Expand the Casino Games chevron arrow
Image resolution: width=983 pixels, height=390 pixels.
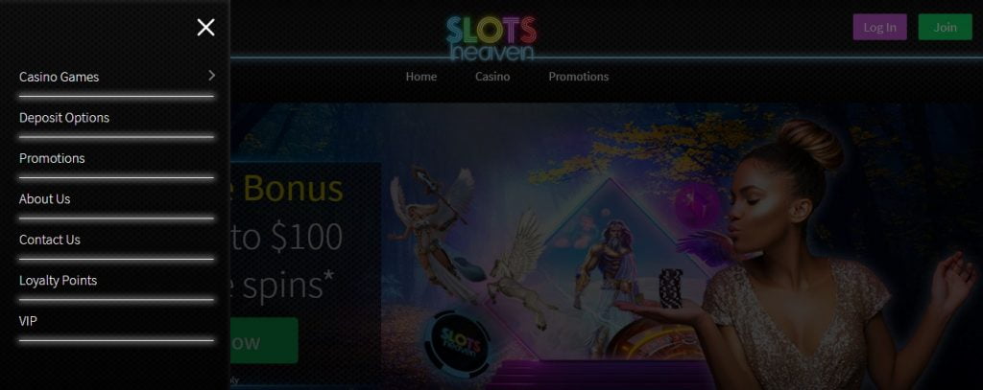211,75
